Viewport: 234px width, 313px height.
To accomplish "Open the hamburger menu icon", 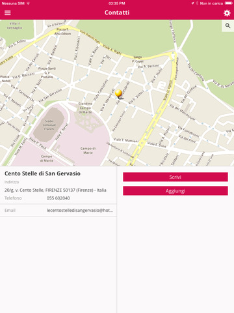I will click(x=8, y=13).
